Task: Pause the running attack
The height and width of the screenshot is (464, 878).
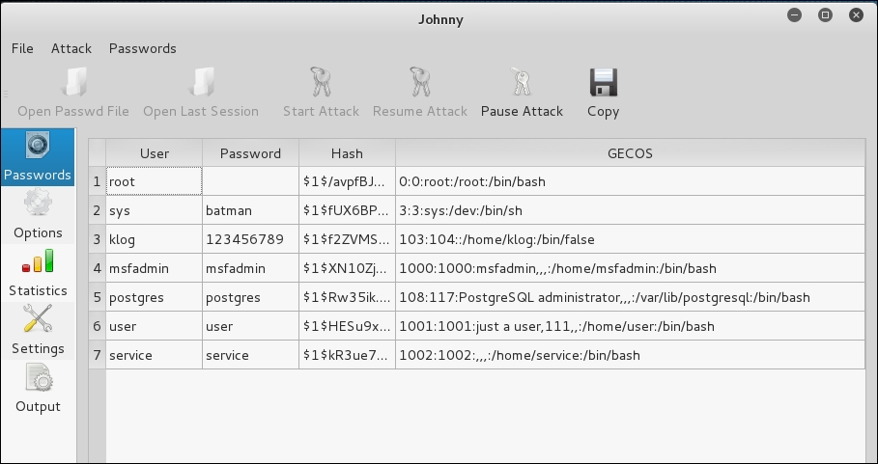Action: coord(522,84)
